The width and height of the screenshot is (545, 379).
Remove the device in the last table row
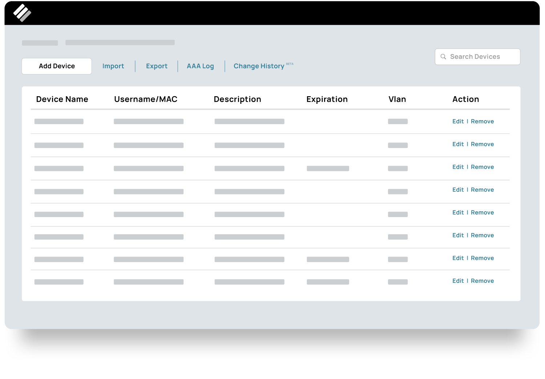482,281
